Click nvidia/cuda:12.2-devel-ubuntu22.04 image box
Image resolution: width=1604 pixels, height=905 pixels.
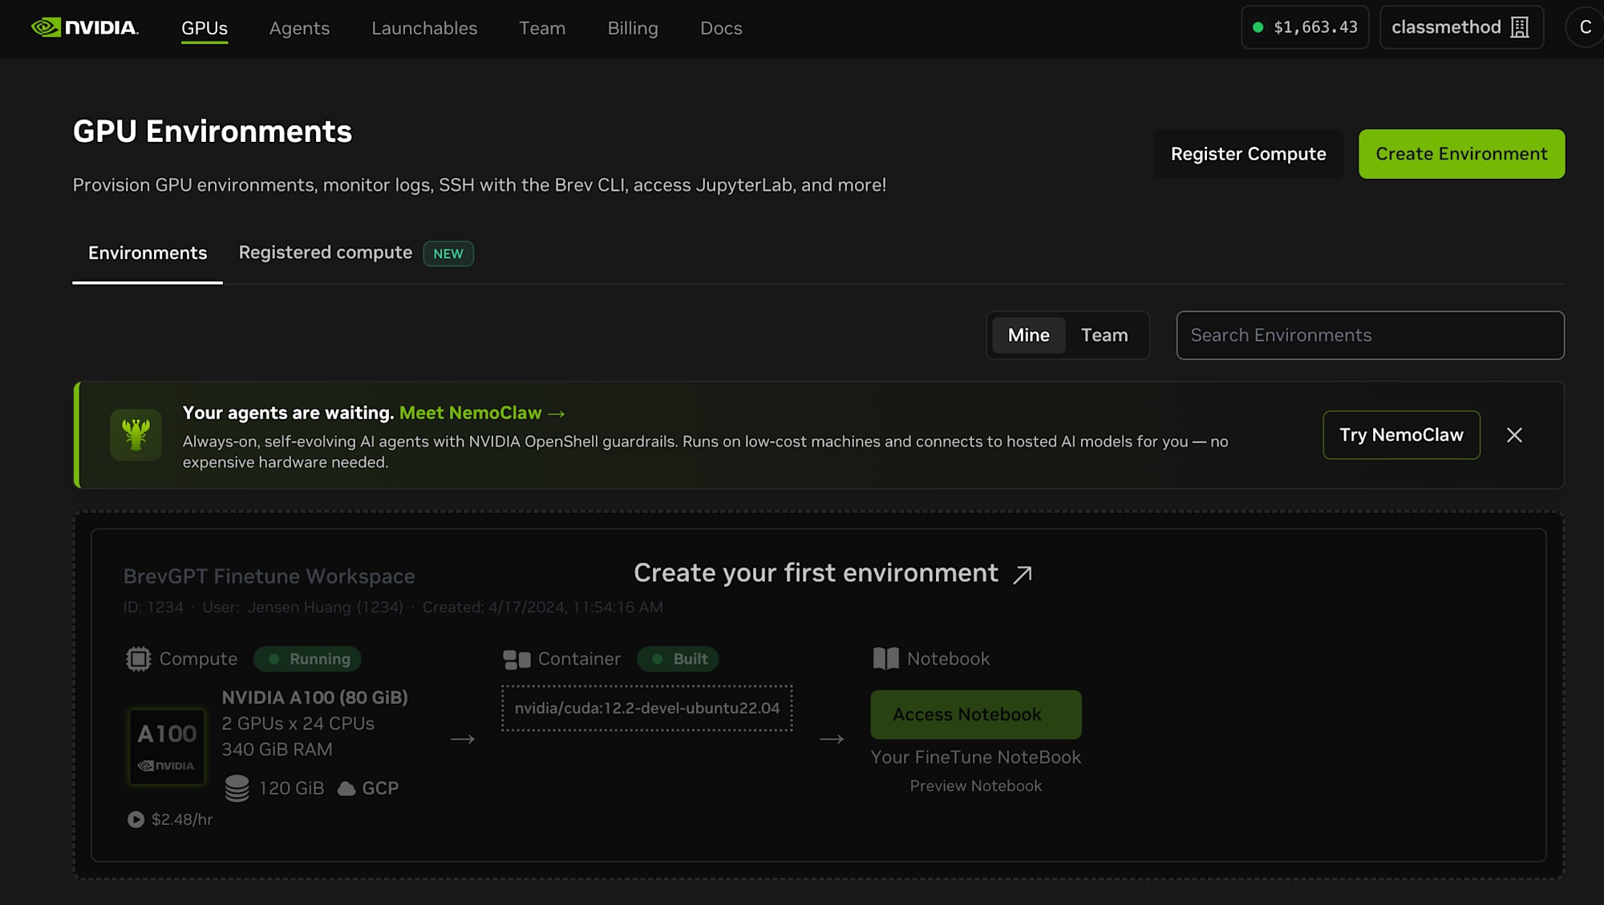coord(647,708)
